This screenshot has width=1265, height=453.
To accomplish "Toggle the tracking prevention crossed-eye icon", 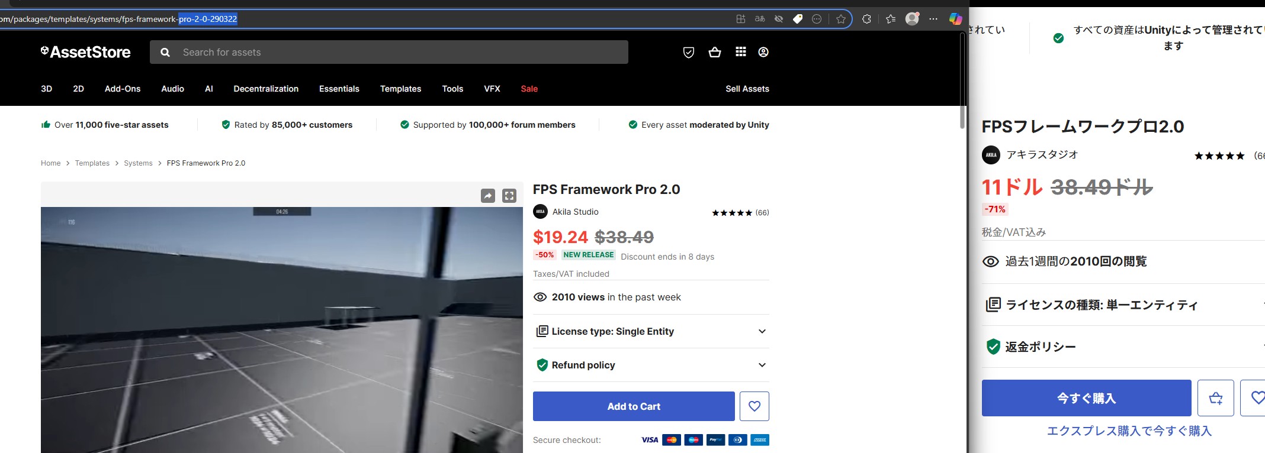I will (779, 19).
